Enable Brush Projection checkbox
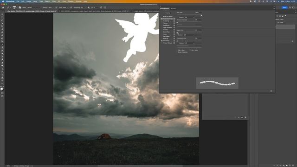 (x=177, y=52)
